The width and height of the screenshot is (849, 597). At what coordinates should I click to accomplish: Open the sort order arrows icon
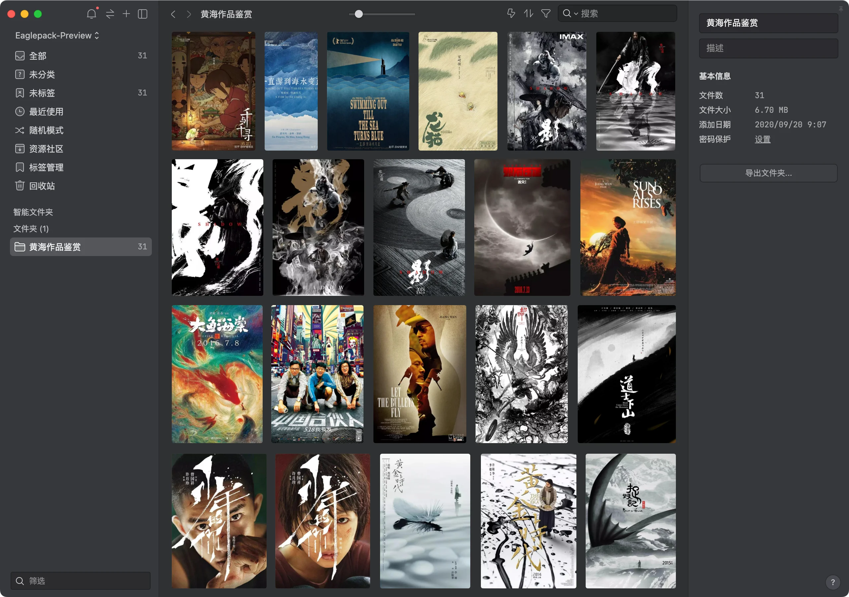point(528,14)
